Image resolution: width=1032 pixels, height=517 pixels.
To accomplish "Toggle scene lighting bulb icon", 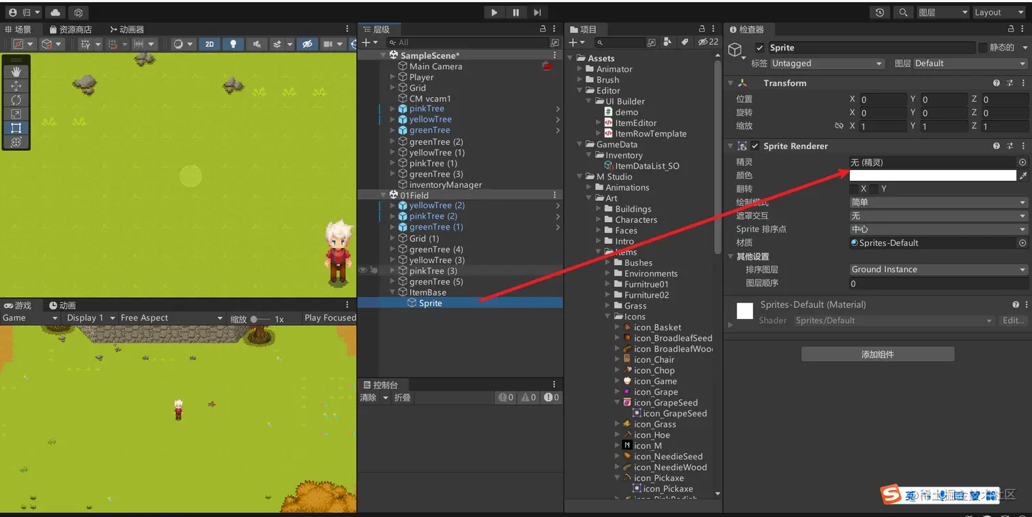I will coord(233,44).
